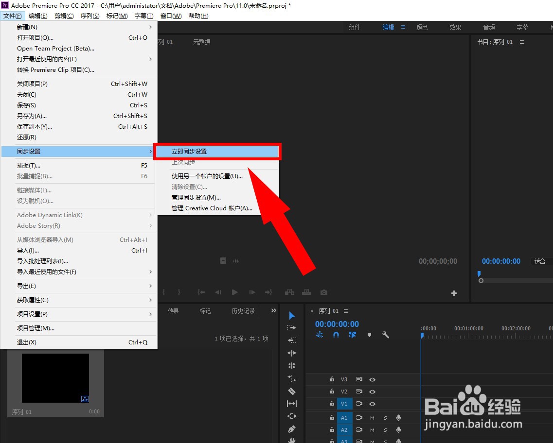Toggle sync lock for track V3
The width and height of the screenshot is (553, 443).
tap(359, 379)
